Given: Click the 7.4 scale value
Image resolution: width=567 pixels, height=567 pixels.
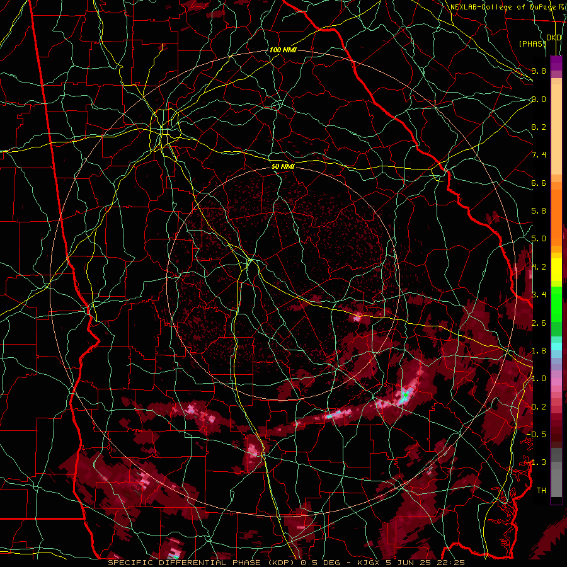Looking at the screenshot, I should click(539, 155).
